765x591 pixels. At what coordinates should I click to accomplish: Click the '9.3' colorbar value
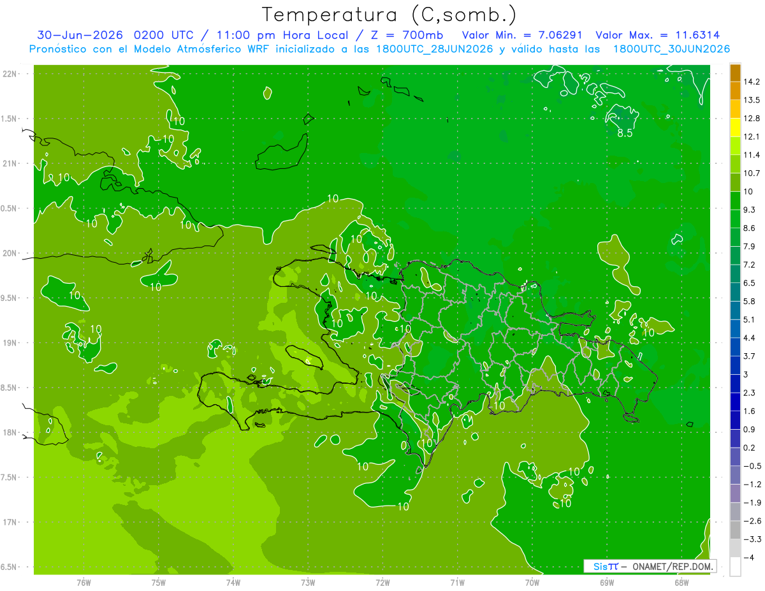point(749,209)
